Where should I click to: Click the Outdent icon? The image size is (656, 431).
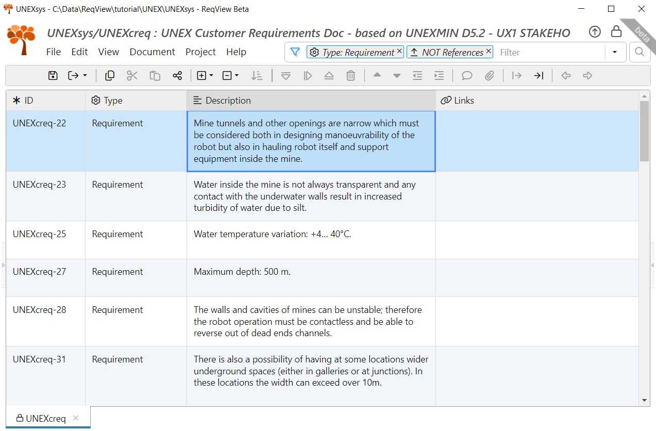(417, 76)
